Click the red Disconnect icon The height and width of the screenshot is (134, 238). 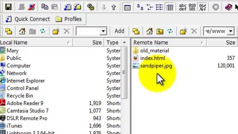32,7
